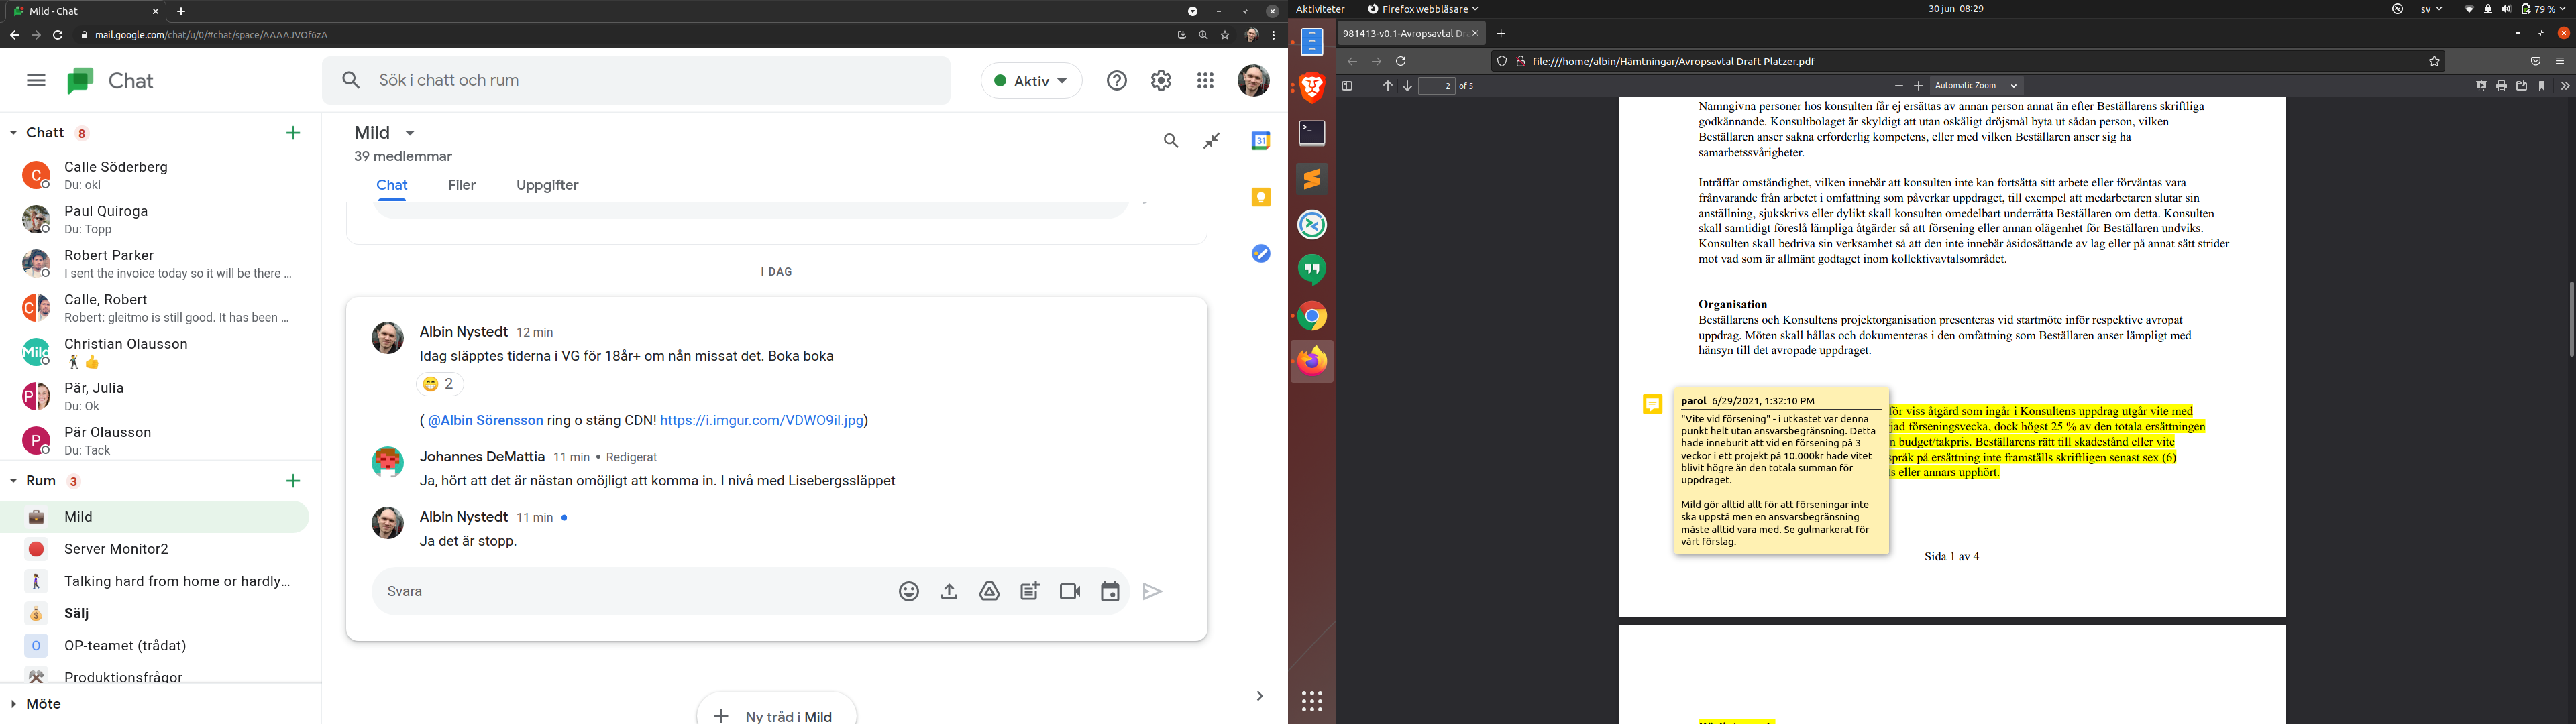The height and width of the screenshot is (724, 2576).
Task: Start a new chat with plus icon
Action: [x=293, y=133]
